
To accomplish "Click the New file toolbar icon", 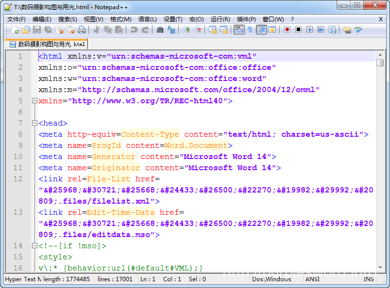I will (x=15, y=30).
